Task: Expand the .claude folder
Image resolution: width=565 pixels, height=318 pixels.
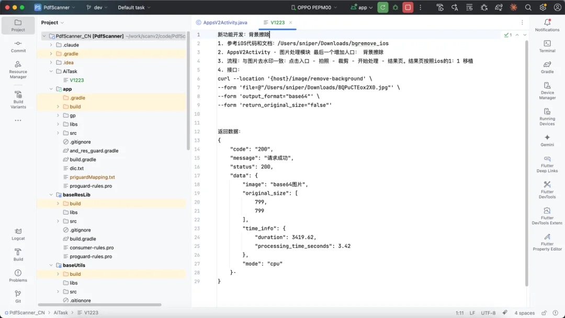Action: point(51,45)
